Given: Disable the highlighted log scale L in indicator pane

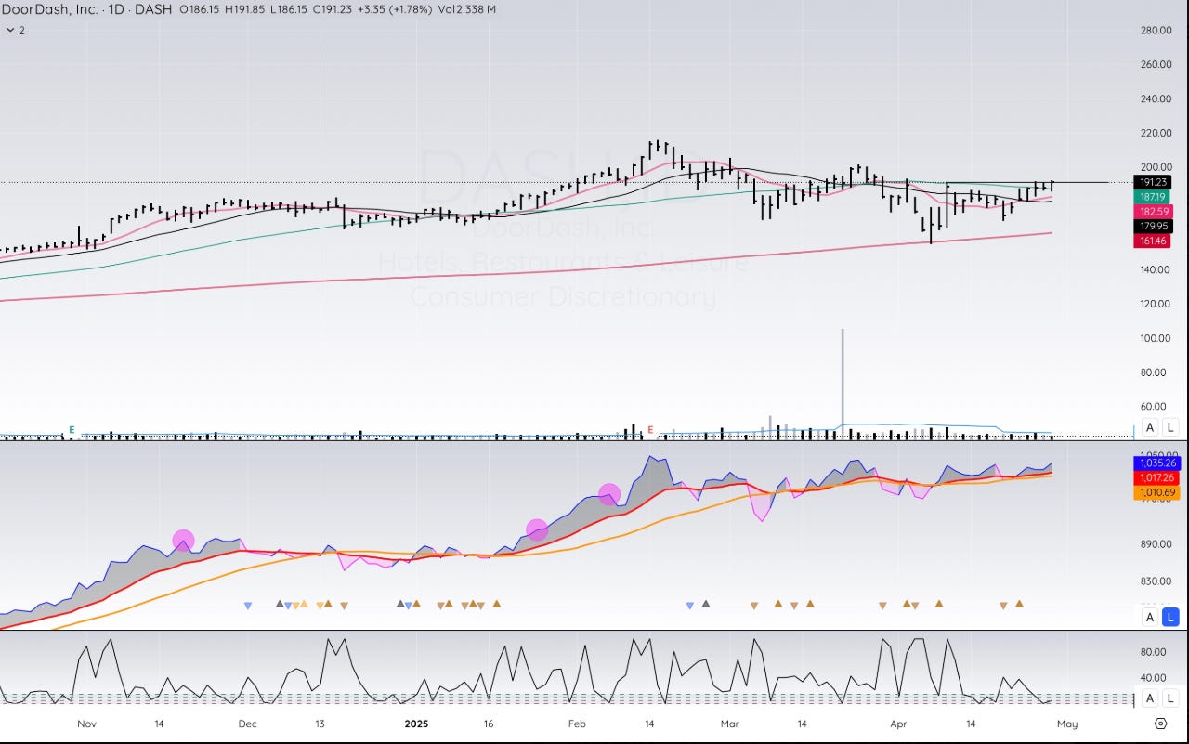Looking at the screenshot, I should click(1171, 617).
